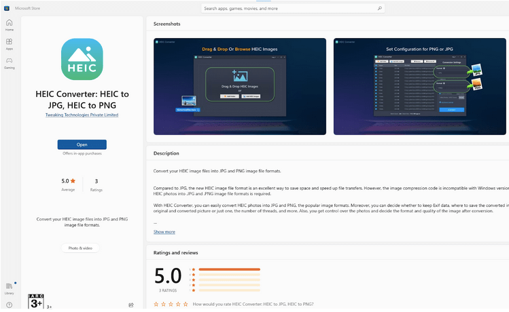
Task: View the Set Configuration screenshot thumbnail
Action: 420,87
